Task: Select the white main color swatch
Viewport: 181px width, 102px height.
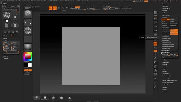Action: 30,65
